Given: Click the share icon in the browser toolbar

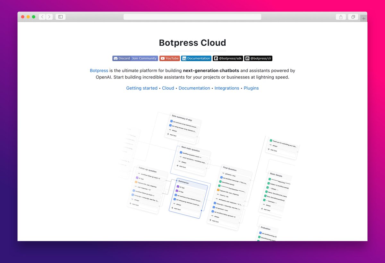Looking at the screenshot, I should pyautogui.click(x=341, y=17).
